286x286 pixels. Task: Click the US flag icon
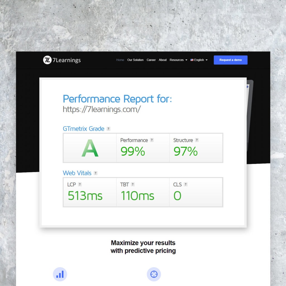click(192, 60)
